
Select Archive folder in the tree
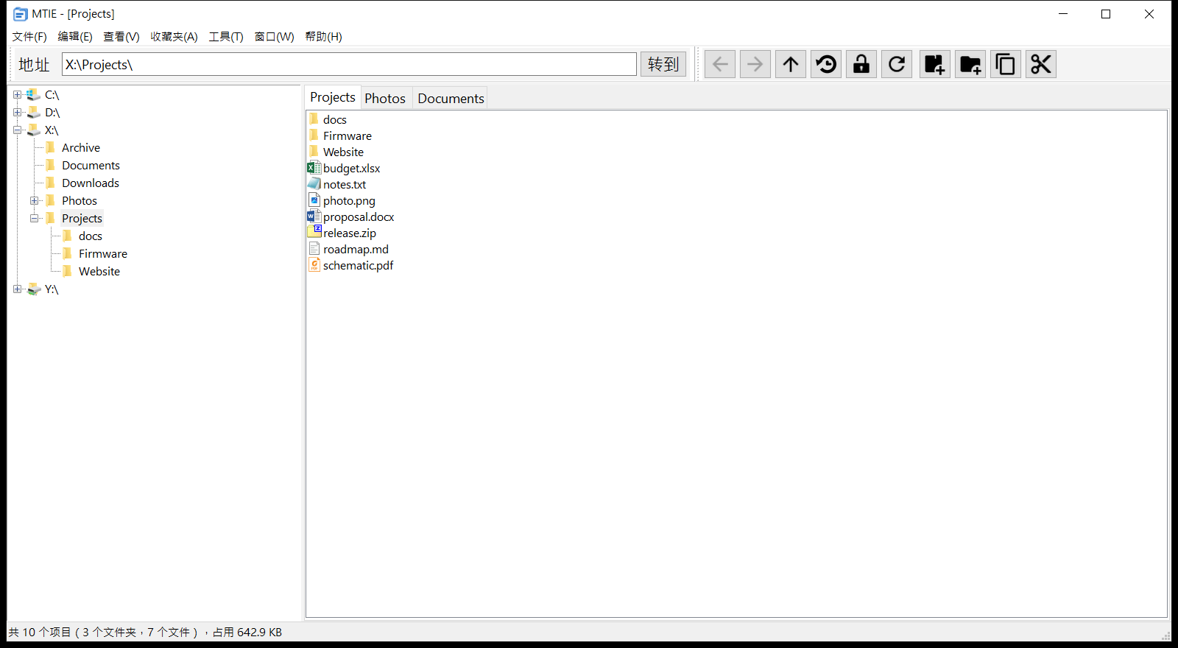[81, 148]
